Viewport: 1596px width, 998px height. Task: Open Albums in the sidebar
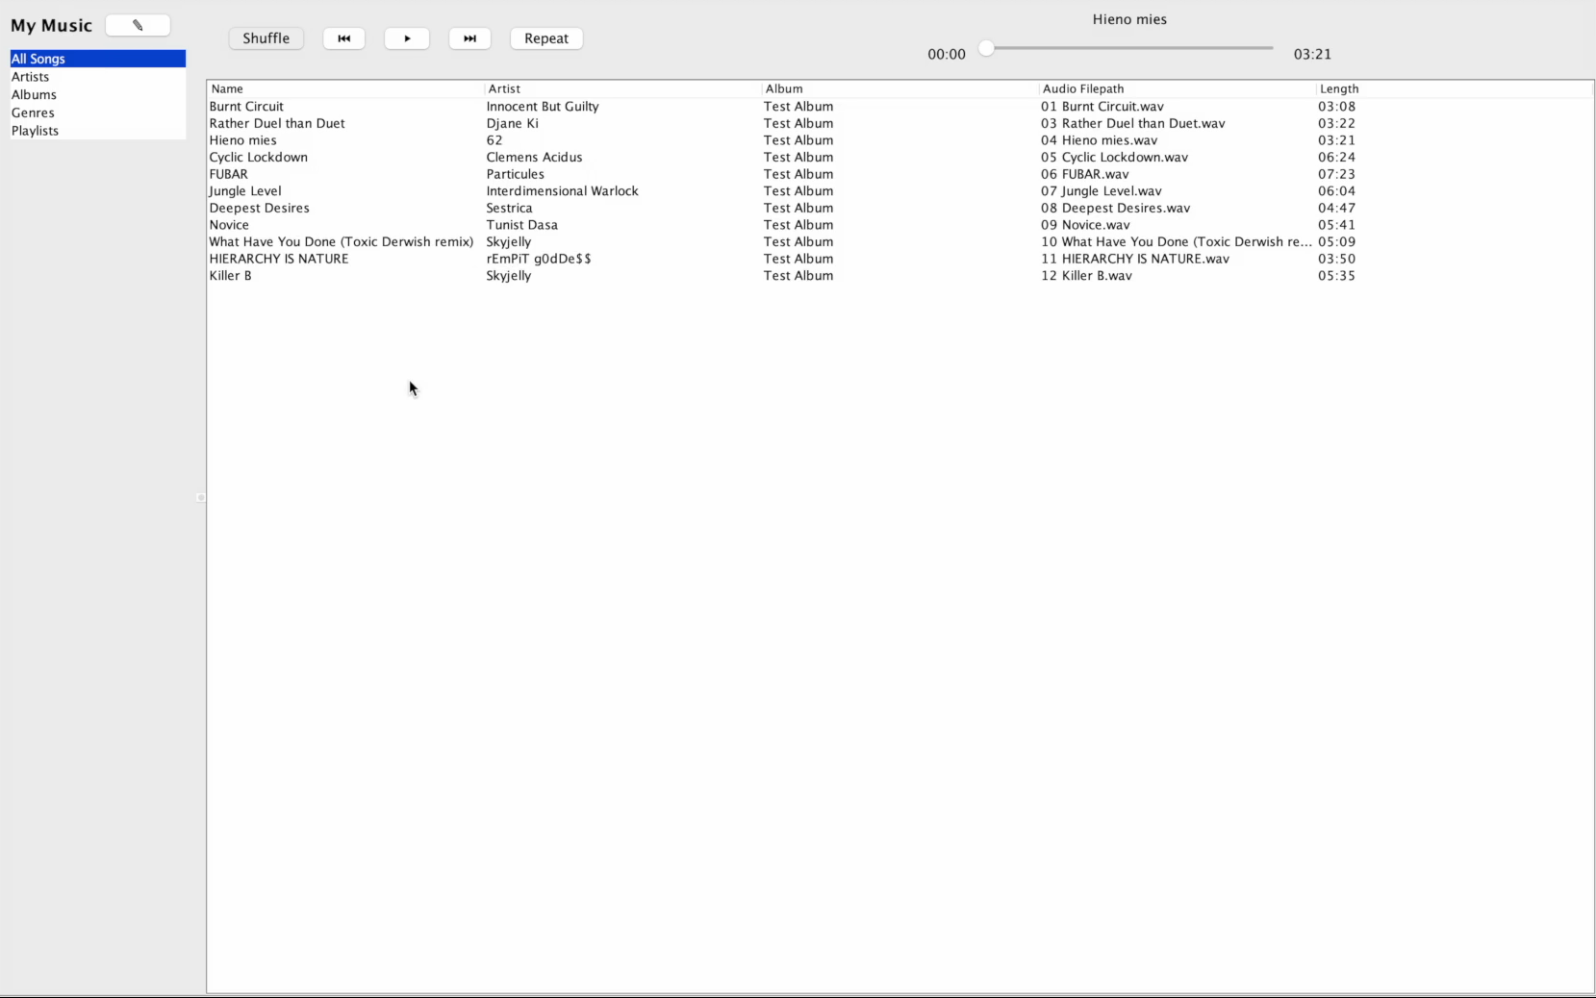[x=34, y=94]
